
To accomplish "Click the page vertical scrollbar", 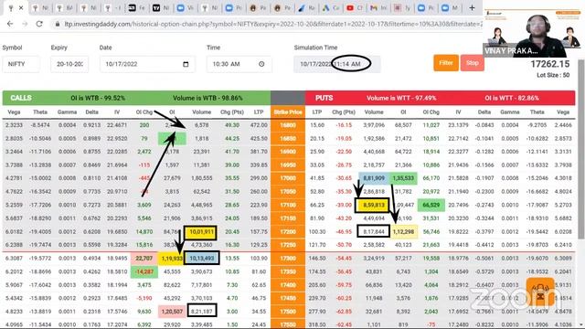I will (x=581, y=149).
